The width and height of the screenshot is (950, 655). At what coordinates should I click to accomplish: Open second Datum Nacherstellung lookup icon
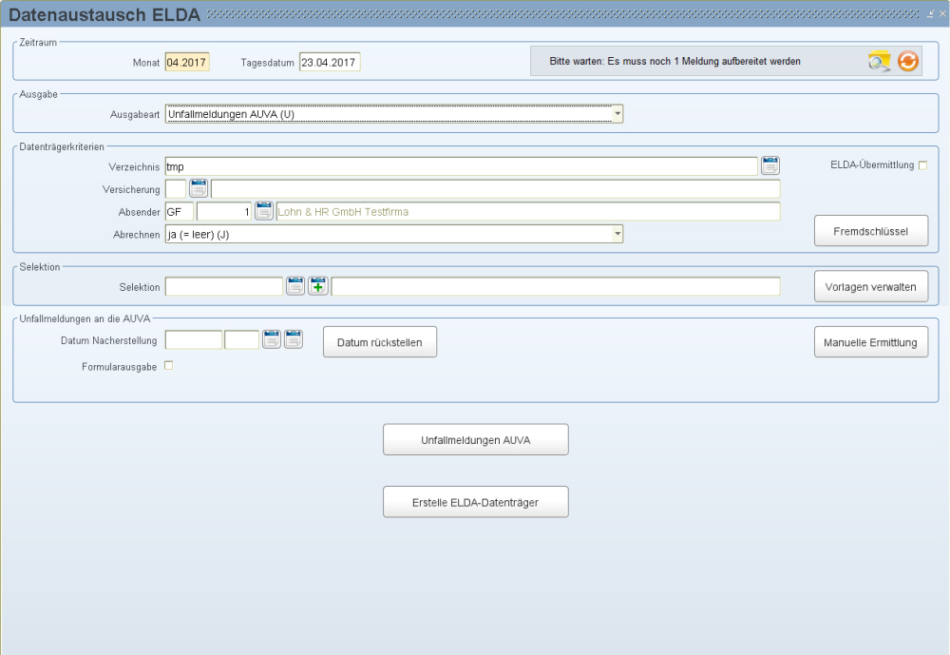294,339
